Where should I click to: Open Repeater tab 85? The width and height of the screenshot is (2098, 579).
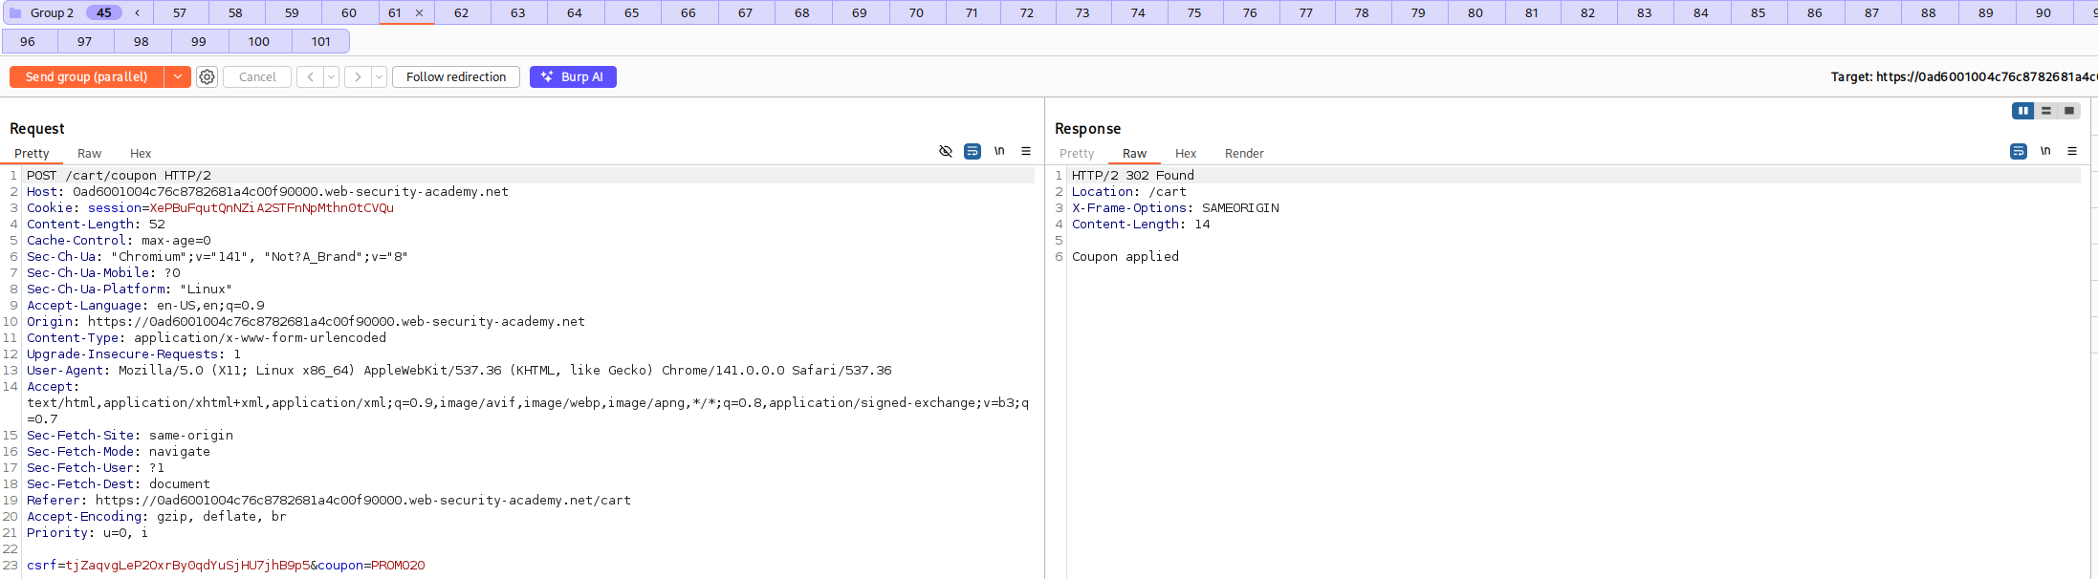coord(1758,12)
